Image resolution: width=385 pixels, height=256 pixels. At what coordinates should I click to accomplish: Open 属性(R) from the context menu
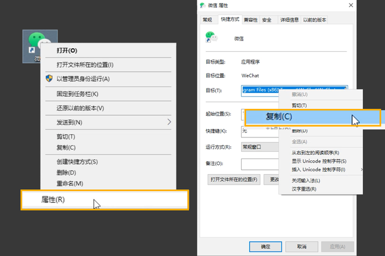tap(105, 200)
